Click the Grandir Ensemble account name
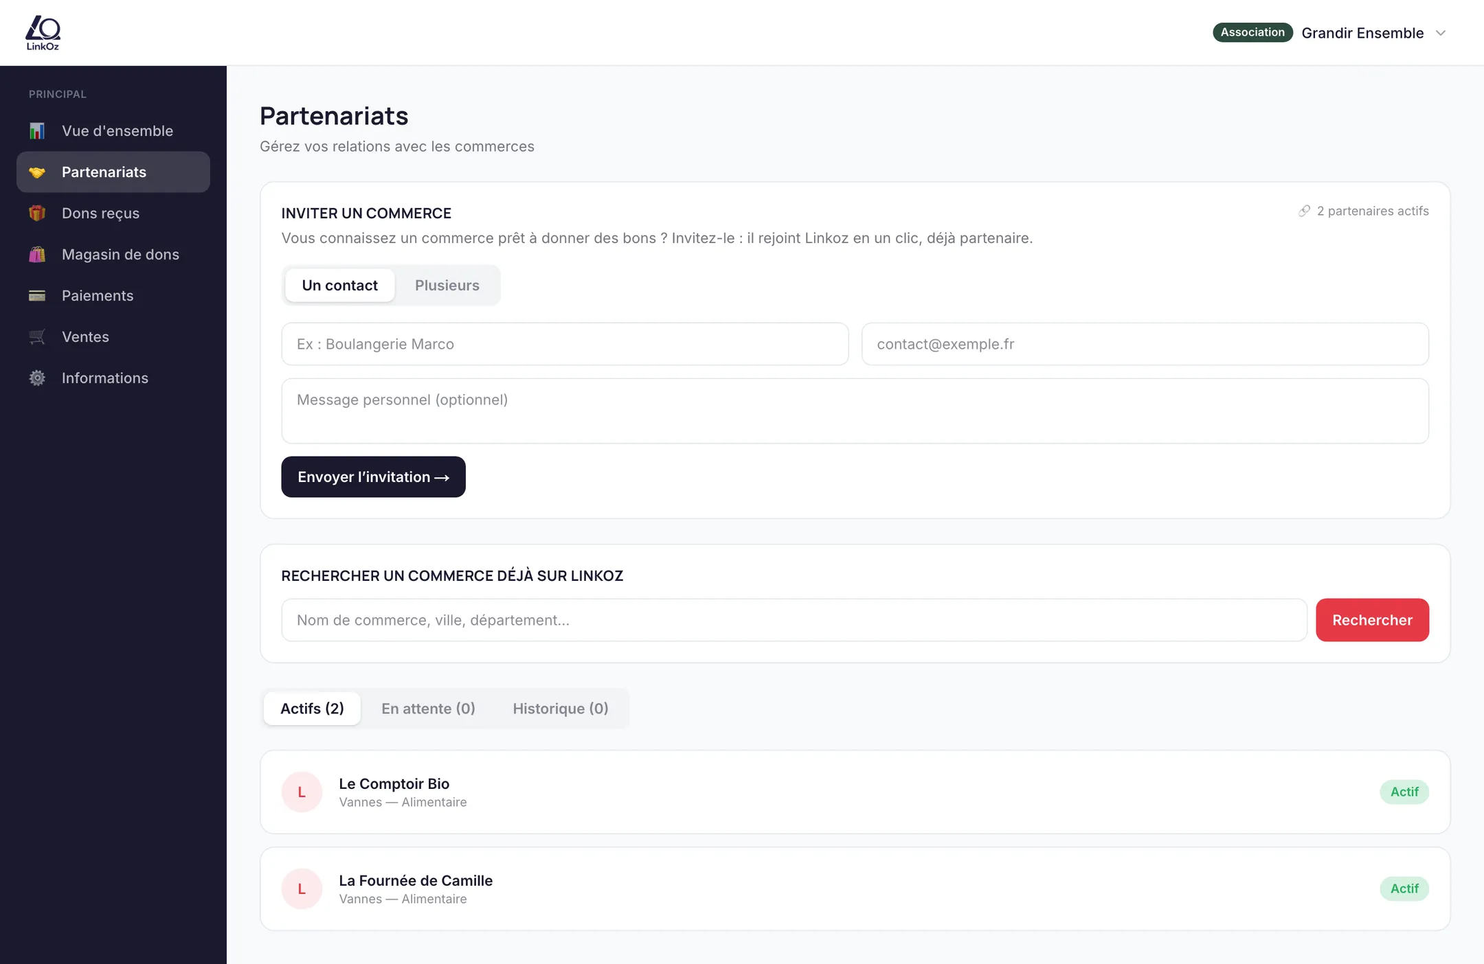 (1362, 33)
